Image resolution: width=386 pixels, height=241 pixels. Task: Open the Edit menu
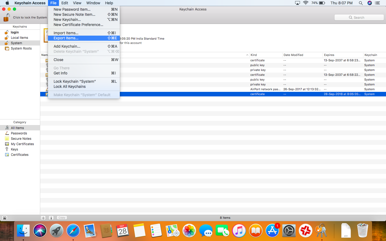(x=65, y=3)
